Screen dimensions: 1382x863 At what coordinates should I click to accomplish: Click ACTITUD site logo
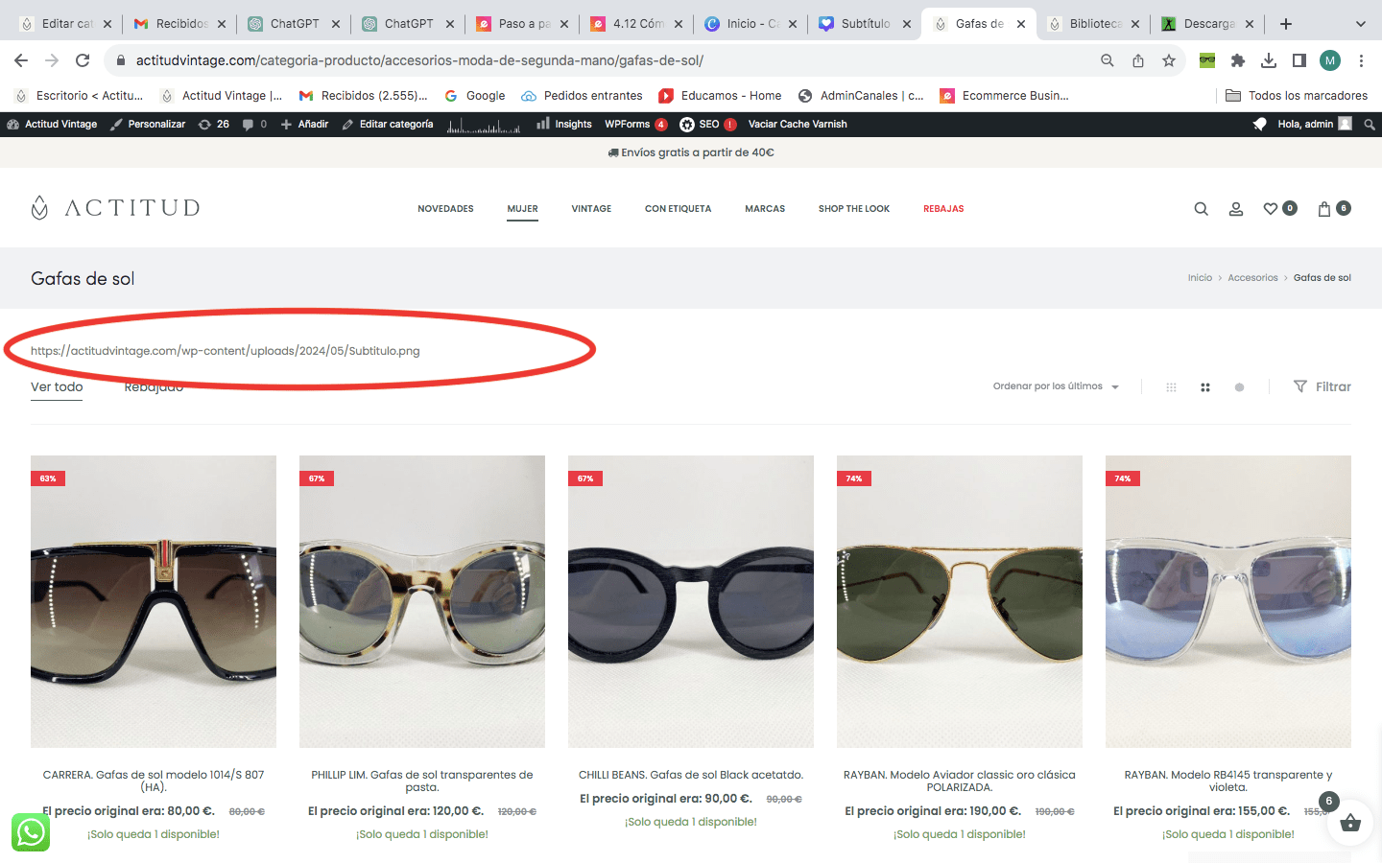(115, 208)
